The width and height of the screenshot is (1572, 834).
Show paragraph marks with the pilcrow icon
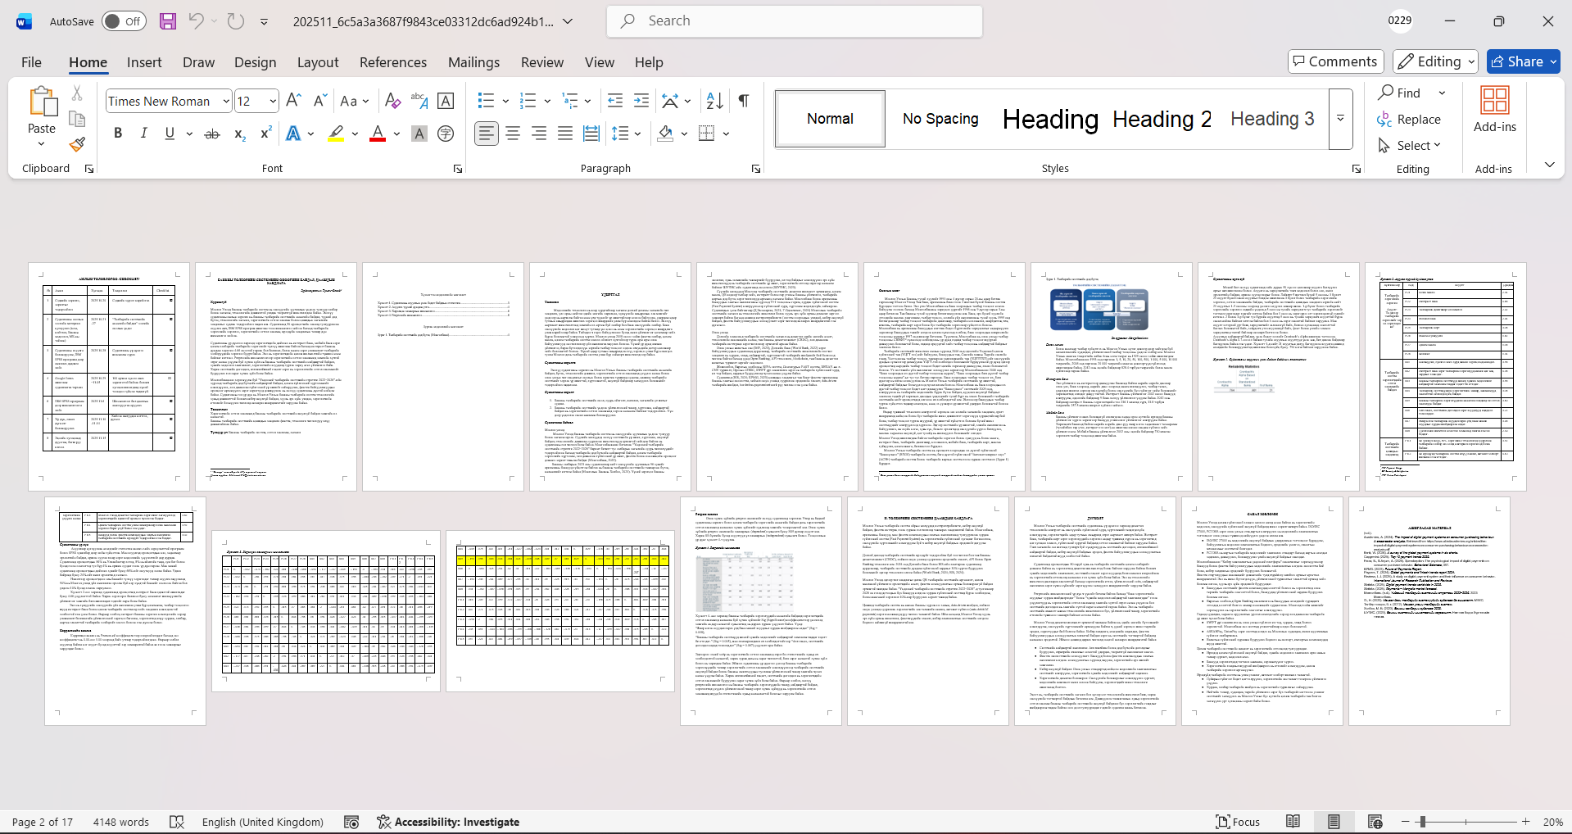coord(743,101)
